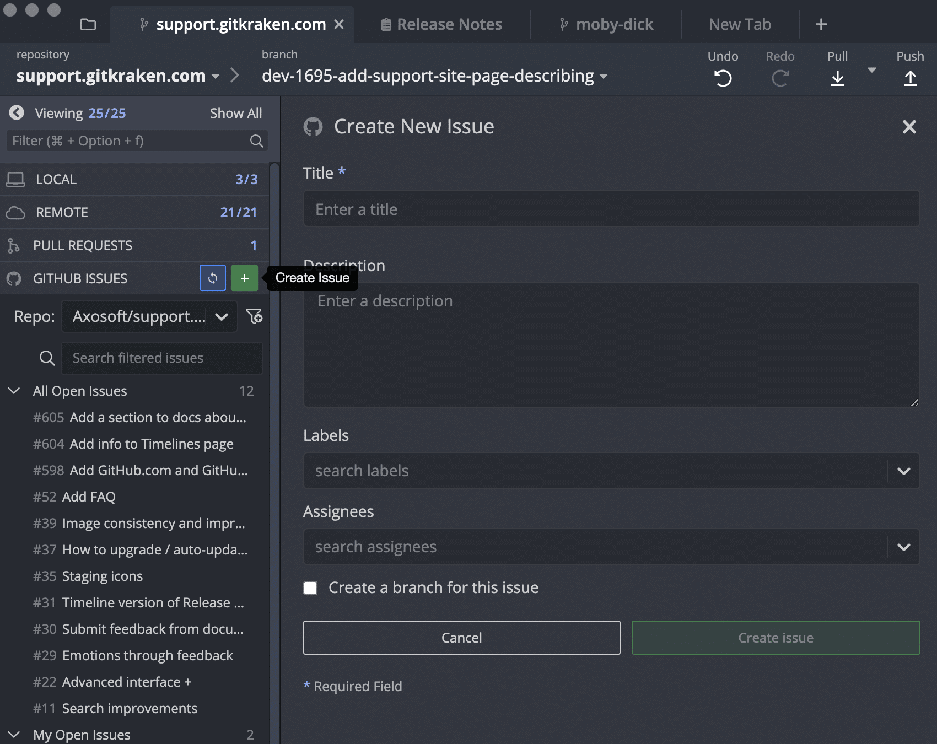Click the PULL REQUESTS branch icon
The width and height of the screenshot is (937, 744).
pos(13,245)
